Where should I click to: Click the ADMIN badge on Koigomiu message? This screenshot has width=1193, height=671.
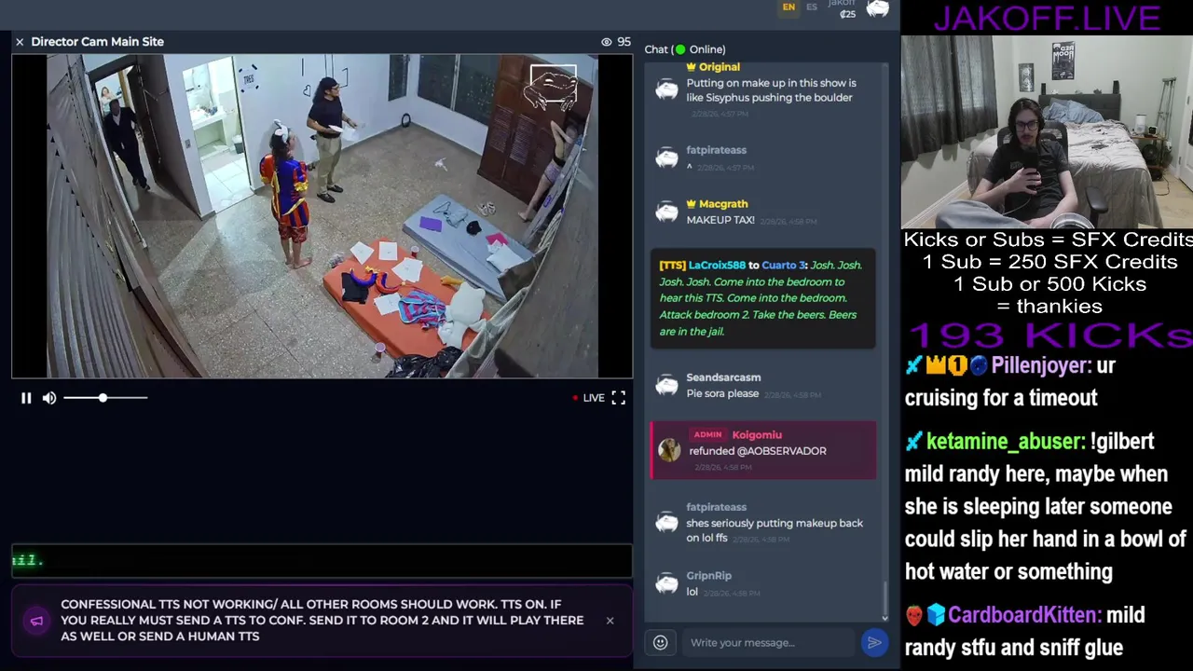coord(707,434)
